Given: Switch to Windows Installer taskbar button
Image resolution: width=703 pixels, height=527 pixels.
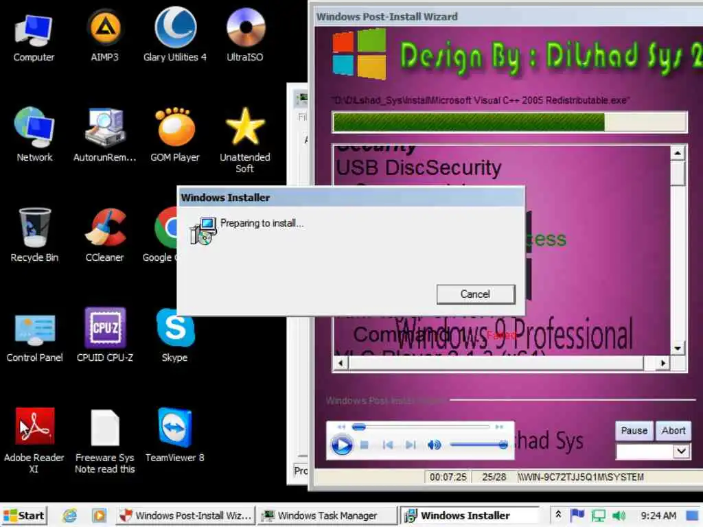Looking at the screenshot, I should pyautogui.click(x=469, y=516).
